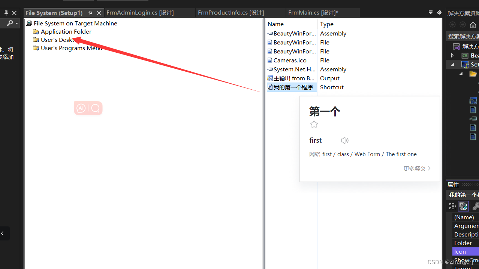Switch to the FrmProductInfo.cs design tab
Image resolution: width=479 pixels, height=269 pixels.
(x=231, y=13)
